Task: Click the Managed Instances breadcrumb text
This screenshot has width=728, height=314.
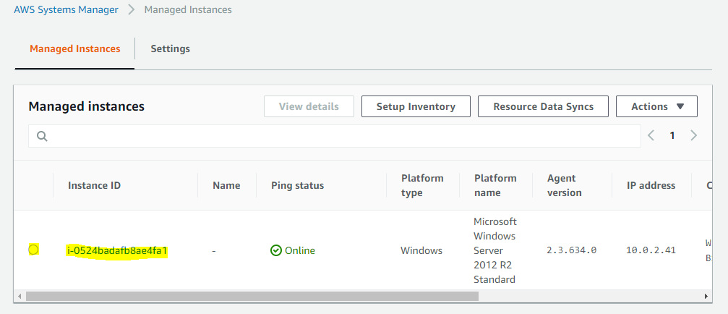Action: coord(188,9)
